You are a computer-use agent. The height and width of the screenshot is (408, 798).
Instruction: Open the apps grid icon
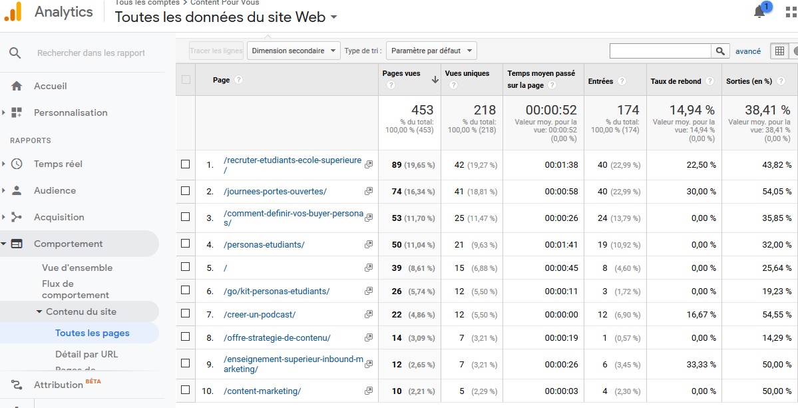coord(792,12)
